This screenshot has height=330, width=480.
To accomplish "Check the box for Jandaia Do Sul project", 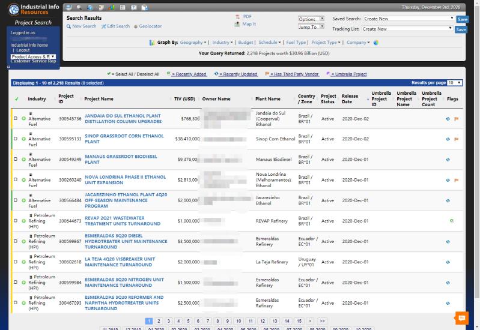I will point(16,119).
